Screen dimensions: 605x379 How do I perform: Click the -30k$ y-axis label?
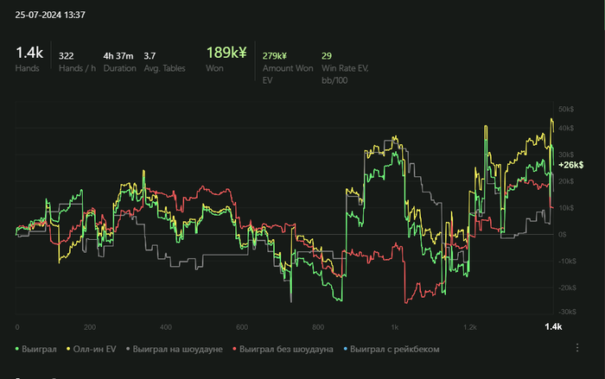coord(567,312)
